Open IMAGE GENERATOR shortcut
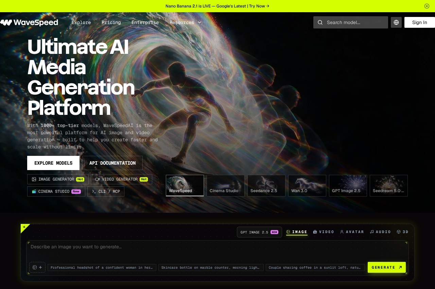 [58, 179]
